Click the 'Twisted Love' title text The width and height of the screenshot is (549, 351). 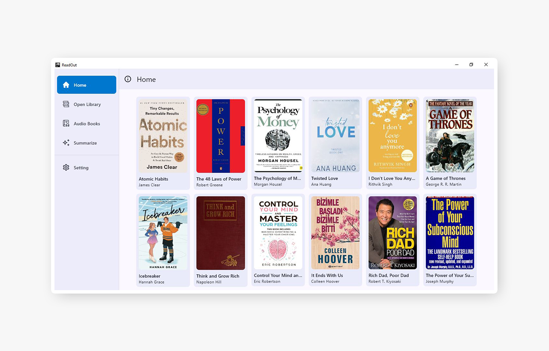[324, 178]
